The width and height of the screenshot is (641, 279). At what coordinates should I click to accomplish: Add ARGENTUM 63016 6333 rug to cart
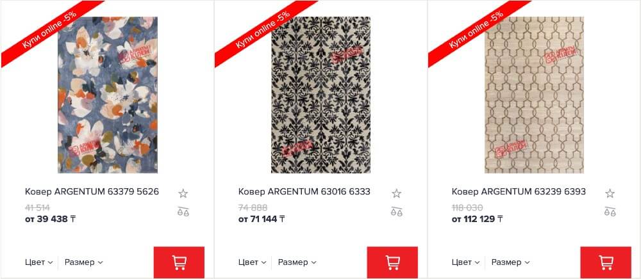(392, 262)
